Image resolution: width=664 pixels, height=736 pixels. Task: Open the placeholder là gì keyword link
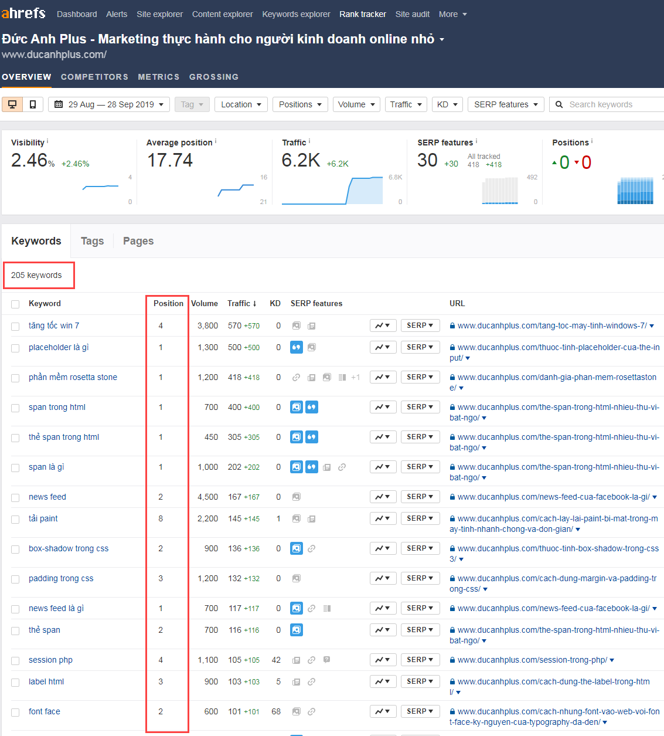coord(59,347)
